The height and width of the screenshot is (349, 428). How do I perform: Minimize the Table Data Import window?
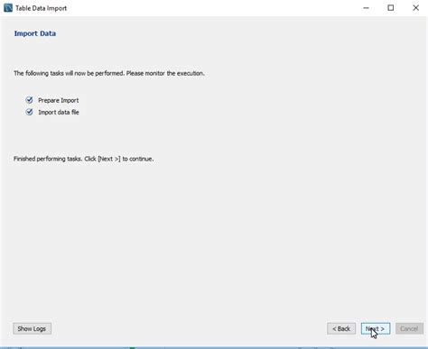pos(366,8)
